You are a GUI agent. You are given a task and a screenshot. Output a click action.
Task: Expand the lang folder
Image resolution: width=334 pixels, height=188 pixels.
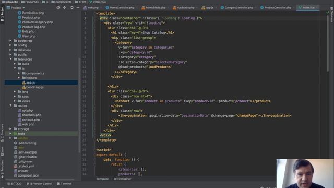tap(15, 92)
